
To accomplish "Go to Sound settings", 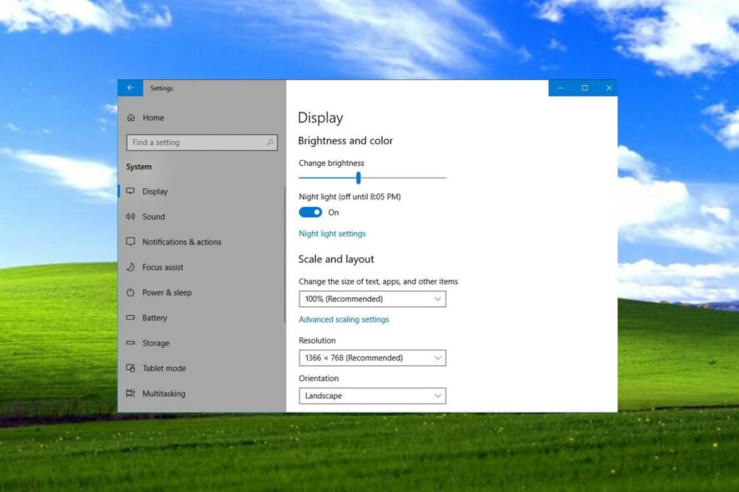I will point(153,217).
